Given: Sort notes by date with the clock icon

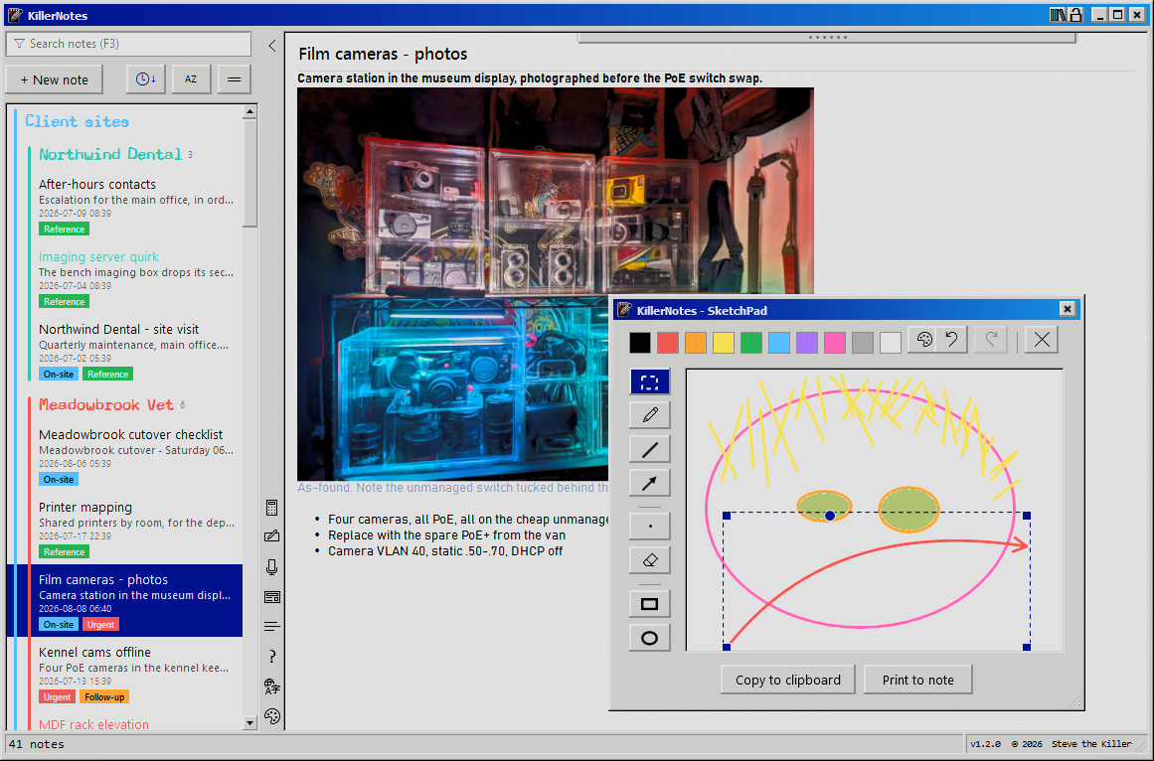Looking at the screenshot, I should tap(146, 79).
